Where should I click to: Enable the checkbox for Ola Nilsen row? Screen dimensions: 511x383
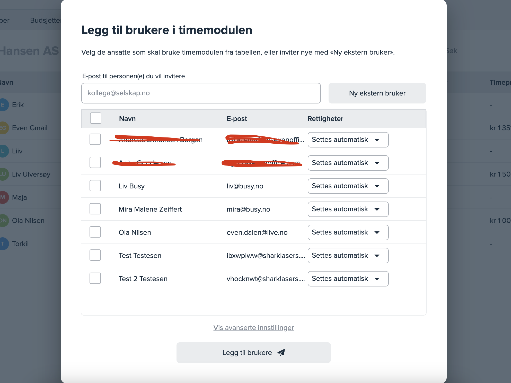(95, 232)
